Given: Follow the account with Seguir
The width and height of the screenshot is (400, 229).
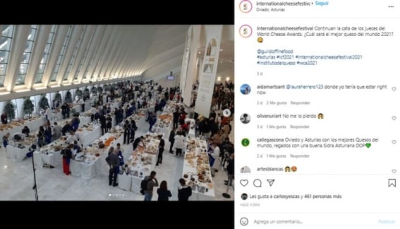Looking at the screenshot, I should click(322, 3).
